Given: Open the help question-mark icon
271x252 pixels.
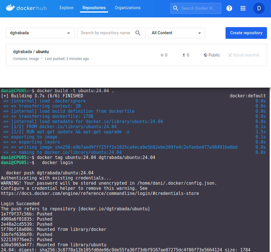Looking at the screenshot, I should 229,8.
